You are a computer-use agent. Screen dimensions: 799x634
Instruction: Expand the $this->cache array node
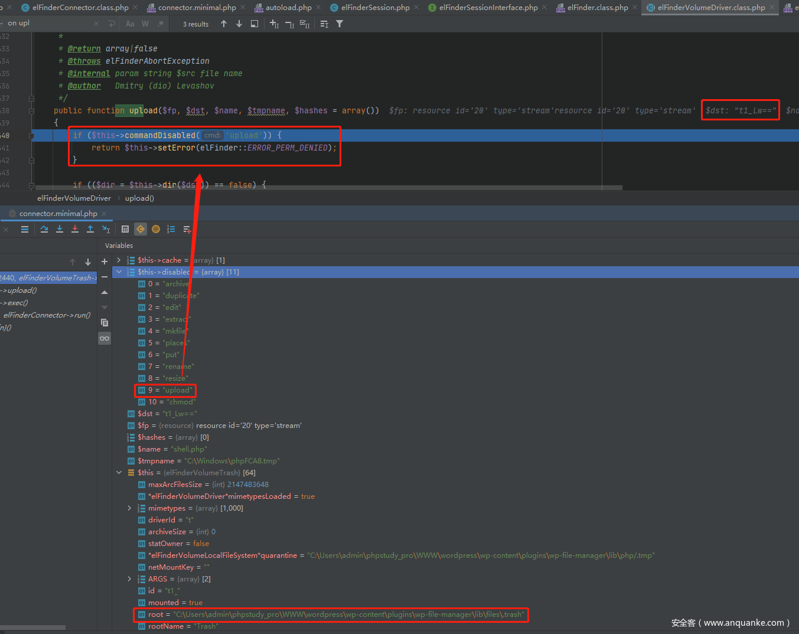point(119,260)
